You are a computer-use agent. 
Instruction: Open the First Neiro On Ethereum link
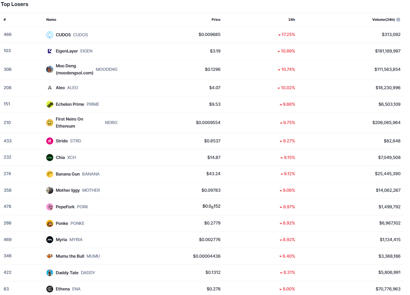pos(70,123)
